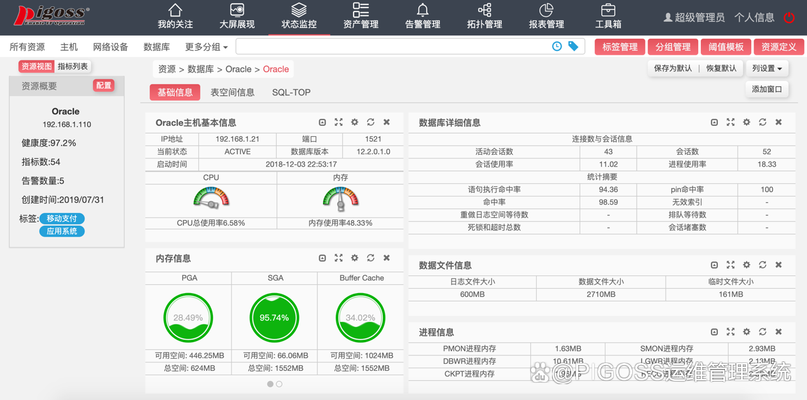This screenshot has height=400, width=807.
Task: Click 恢复默认 button
Action: pos(721,68)
